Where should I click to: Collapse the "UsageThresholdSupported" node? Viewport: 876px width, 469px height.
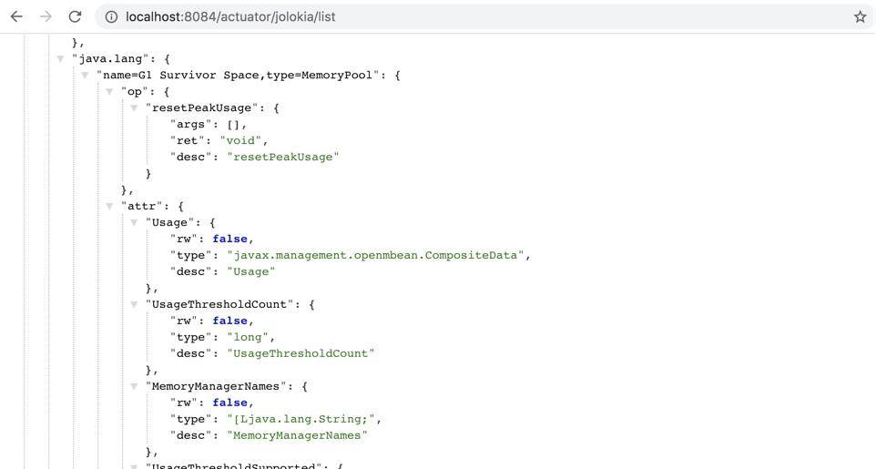coord(135,466)
